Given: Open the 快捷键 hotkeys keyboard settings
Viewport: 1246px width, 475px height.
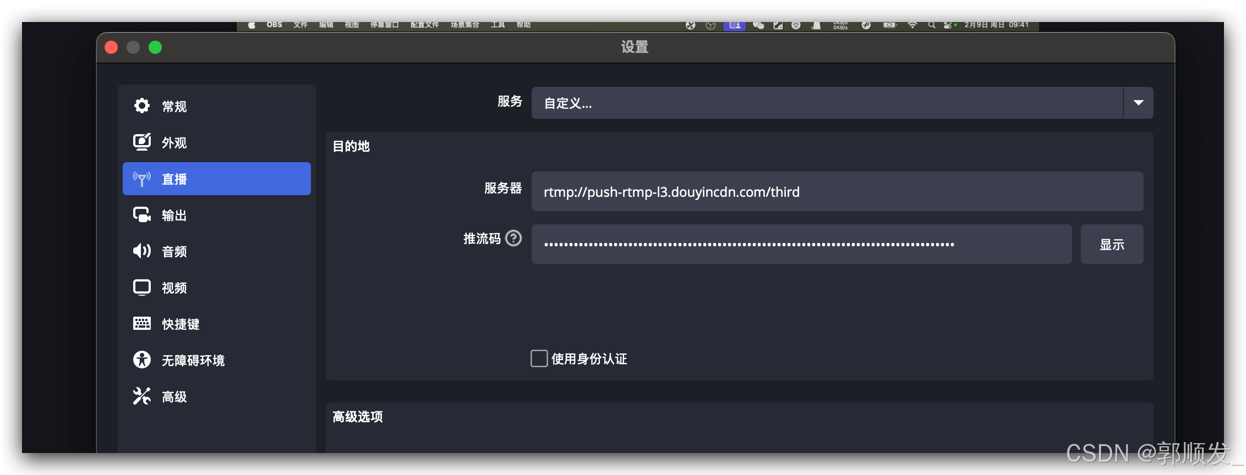Looking at the screenshot, I should [216, 324].
